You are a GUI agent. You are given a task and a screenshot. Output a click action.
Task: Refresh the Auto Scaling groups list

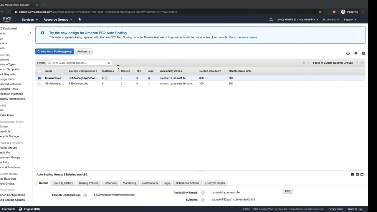[348, 53]
